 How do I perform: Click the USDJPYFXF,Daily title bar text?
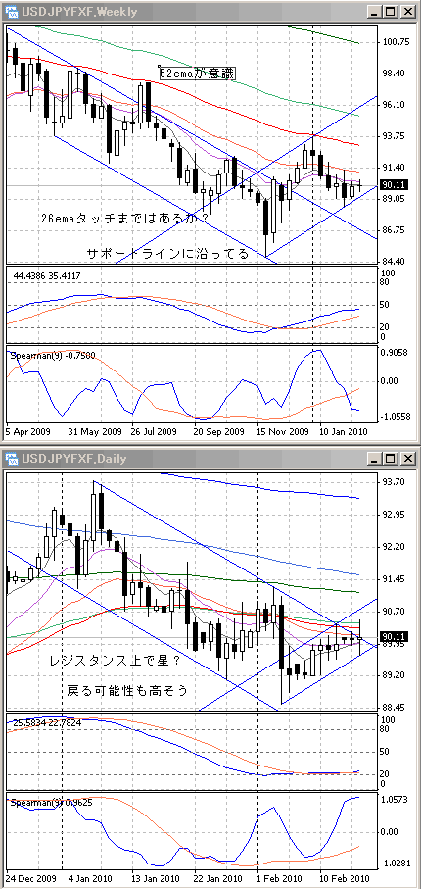(x=73, y=458)
